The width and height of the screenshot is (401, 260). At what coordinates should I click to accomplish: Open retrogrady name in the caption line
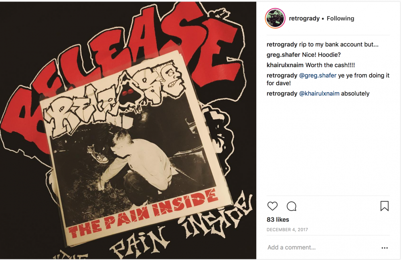click(x=282, y=45)
